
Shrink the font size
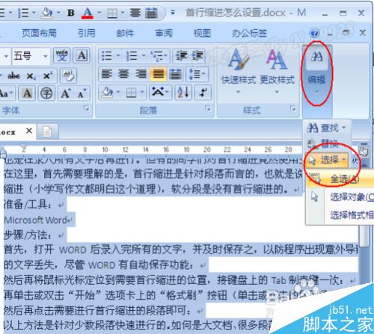pyautogui.click(x=82, y=93)
